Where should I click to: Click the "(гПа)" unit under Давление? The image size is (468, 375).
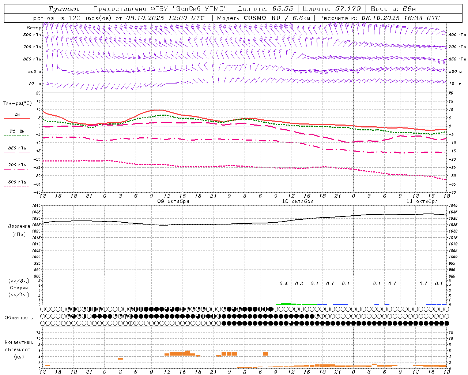[x=19, y=235]
